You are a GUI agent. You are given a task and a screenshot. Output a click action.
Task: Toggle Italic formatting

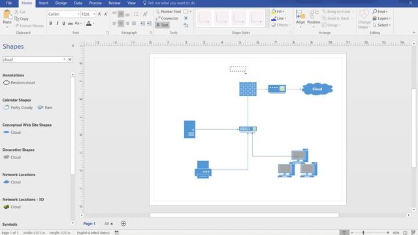[57, 23]
